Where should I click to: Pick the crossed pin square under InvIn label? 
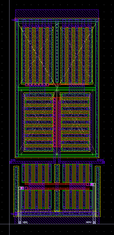(x=11, y=162)
